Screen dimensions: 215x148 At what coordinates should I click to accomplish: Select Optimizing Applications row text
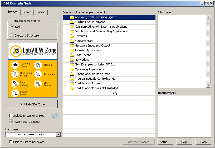(89, 69)
